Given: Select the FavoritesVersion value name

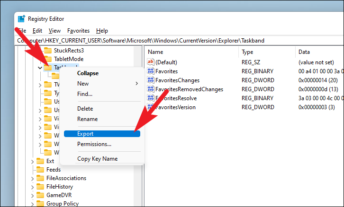Looking at the screenshot, I should [x=175, y=107].
